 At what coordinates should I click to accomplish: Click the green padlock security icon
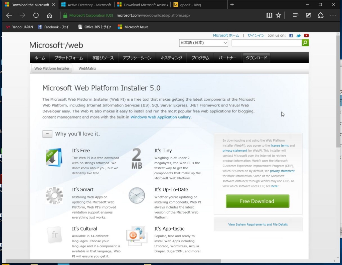65,15
